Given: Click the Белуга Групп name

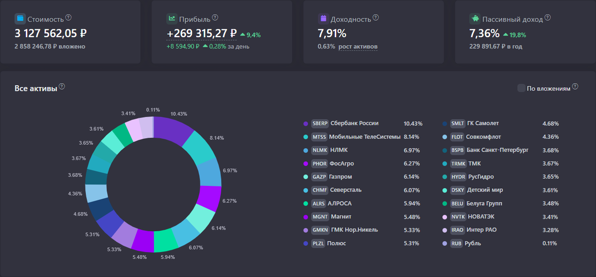Looking at the screenshot, I should pos(485,204).
